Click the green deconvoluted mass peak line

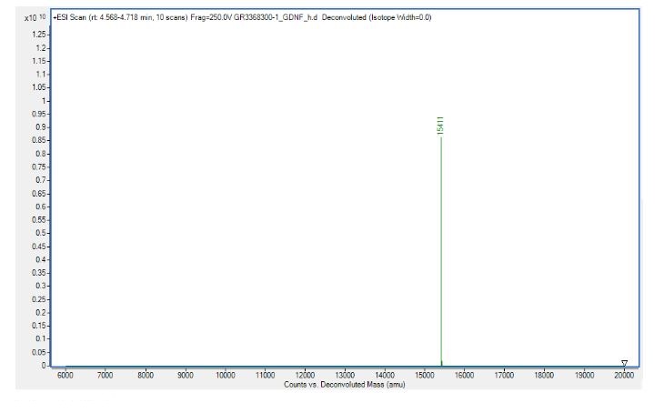441,252
